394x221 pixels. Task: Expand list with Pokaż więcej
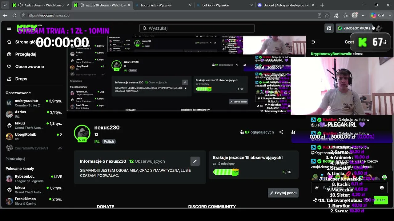15,159
